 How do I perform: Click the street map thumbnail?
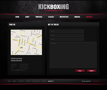pyautogui.click(x=26, y=42)
